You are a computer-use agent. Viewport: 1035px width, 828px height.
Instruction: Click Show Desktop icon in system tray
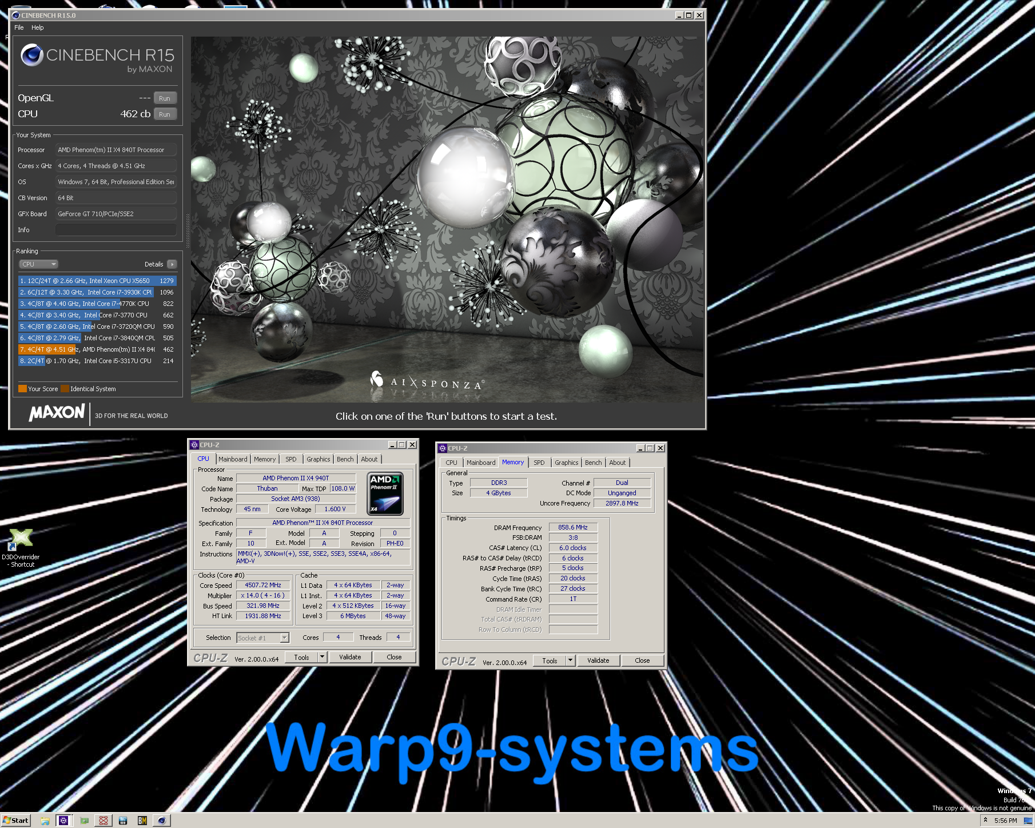click(x=1028, y=821)
